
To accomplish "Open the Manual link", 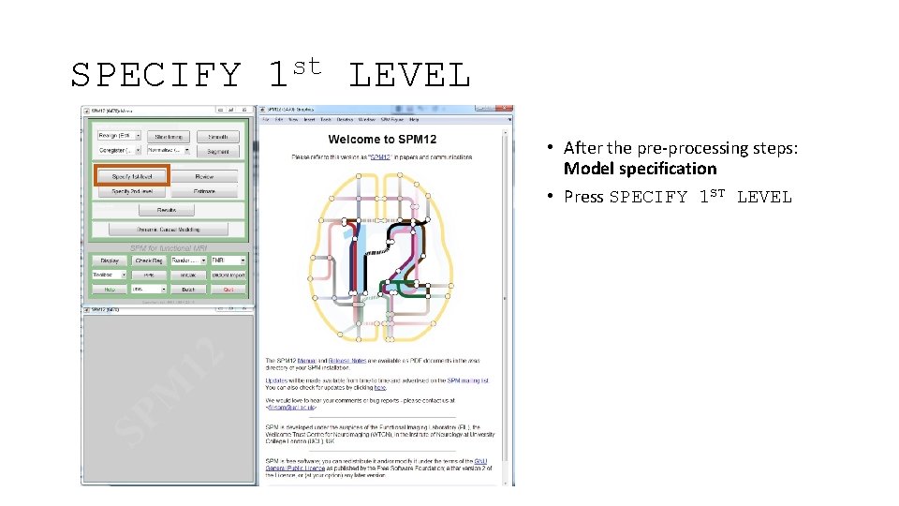I will 307,361.
